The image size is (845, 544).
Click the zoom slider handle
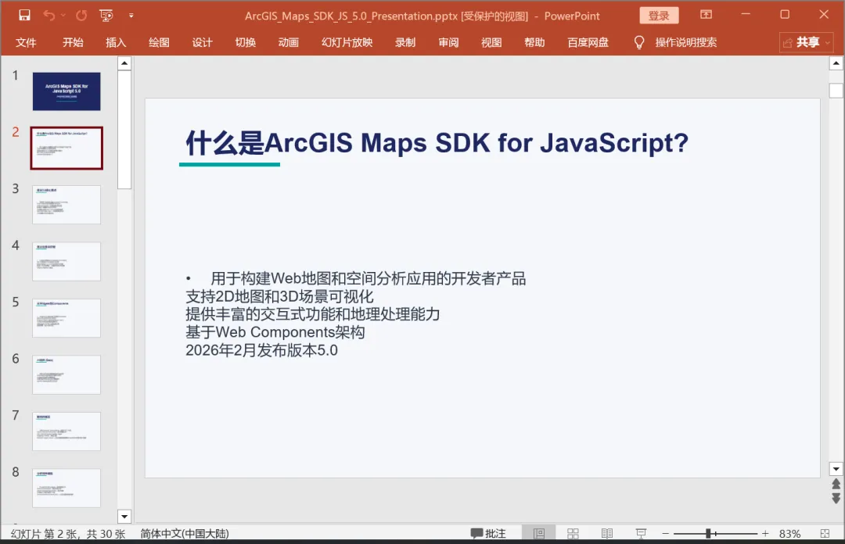coord(708,533)
